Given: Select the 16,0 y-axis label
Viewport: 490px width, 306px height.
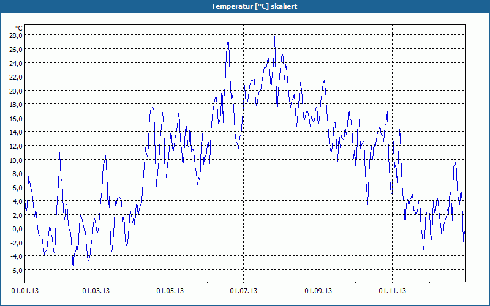Looking at the screenshot, I should [x=16, y=118].
